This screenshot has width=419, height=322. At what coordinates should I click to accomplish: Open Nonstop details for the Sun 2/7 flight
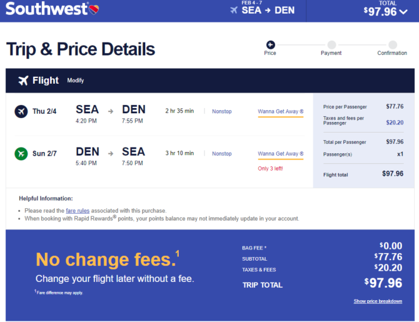(x=222, y=154)
